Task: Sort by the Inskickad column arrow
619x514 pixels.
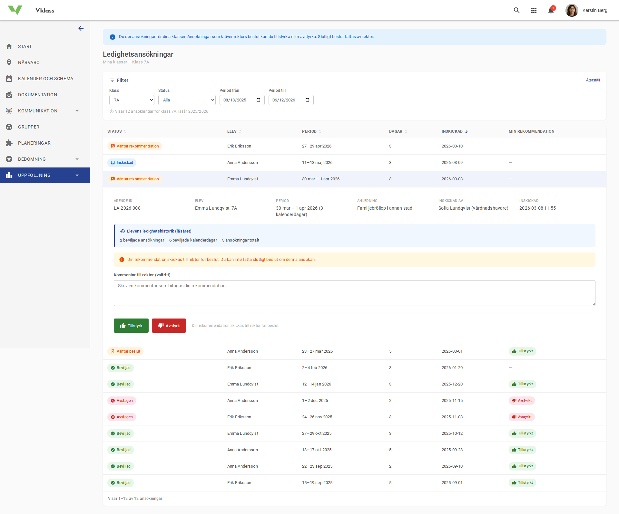Action: (x=466, y=131)
